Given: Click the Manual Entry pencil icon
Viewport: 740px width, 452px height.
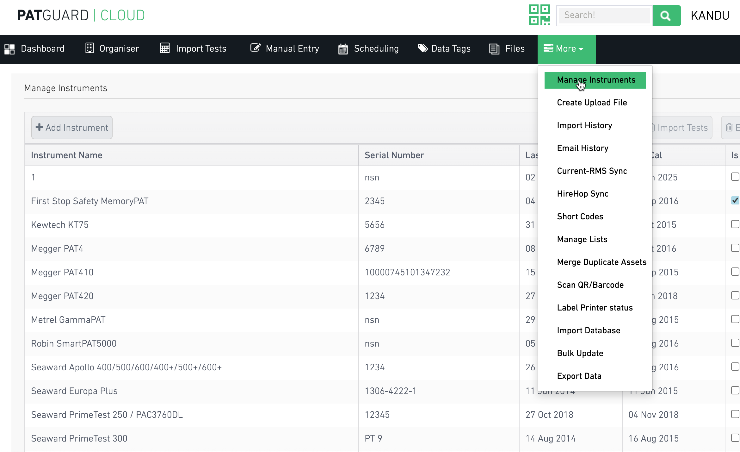Looking at the screenshot, I should click(256, 48).
